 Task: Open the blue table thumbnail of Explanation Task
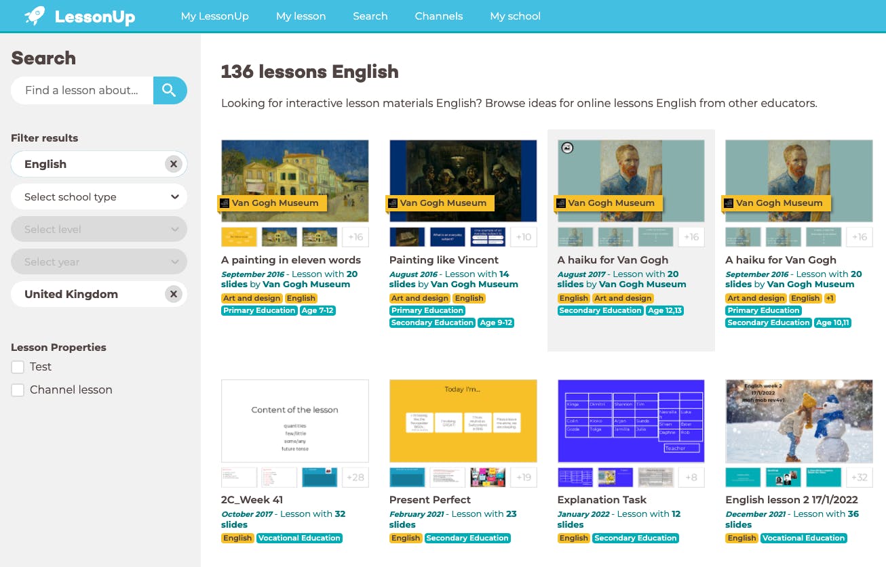point(631,421)
